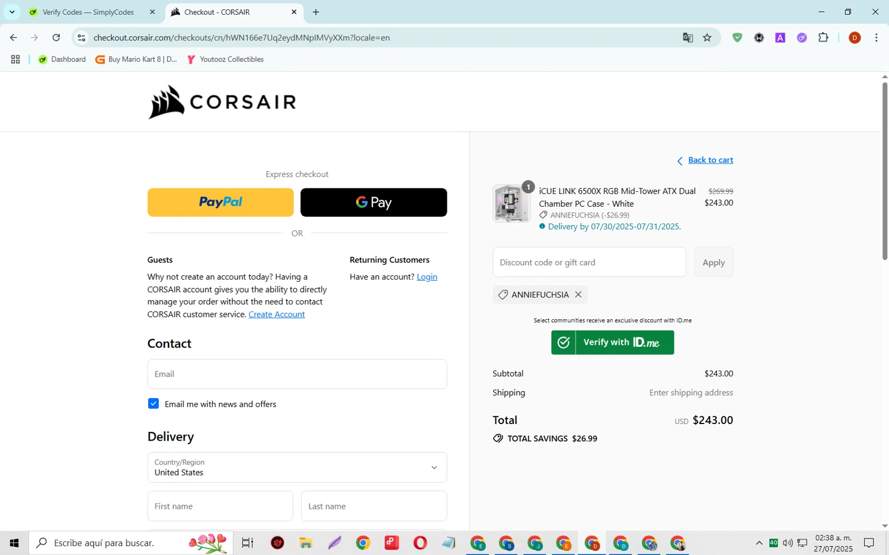View site information icon in address bar
Viewport: 889px width, 555px height.
coord(82,37)
